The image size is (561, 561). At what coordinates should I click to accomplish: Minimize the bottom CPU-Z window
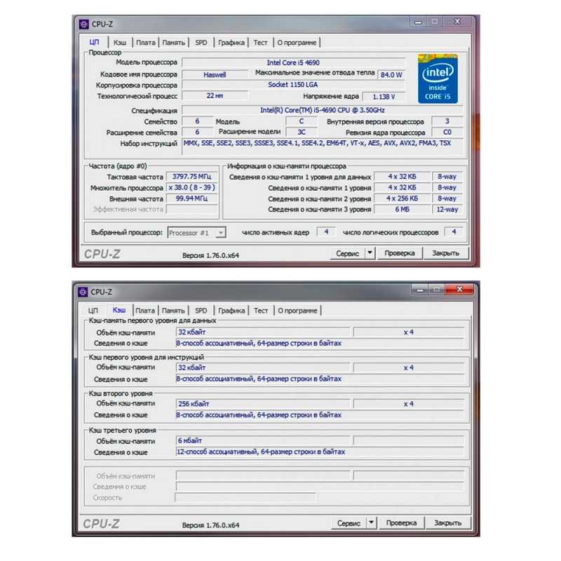tap(420, 290)
